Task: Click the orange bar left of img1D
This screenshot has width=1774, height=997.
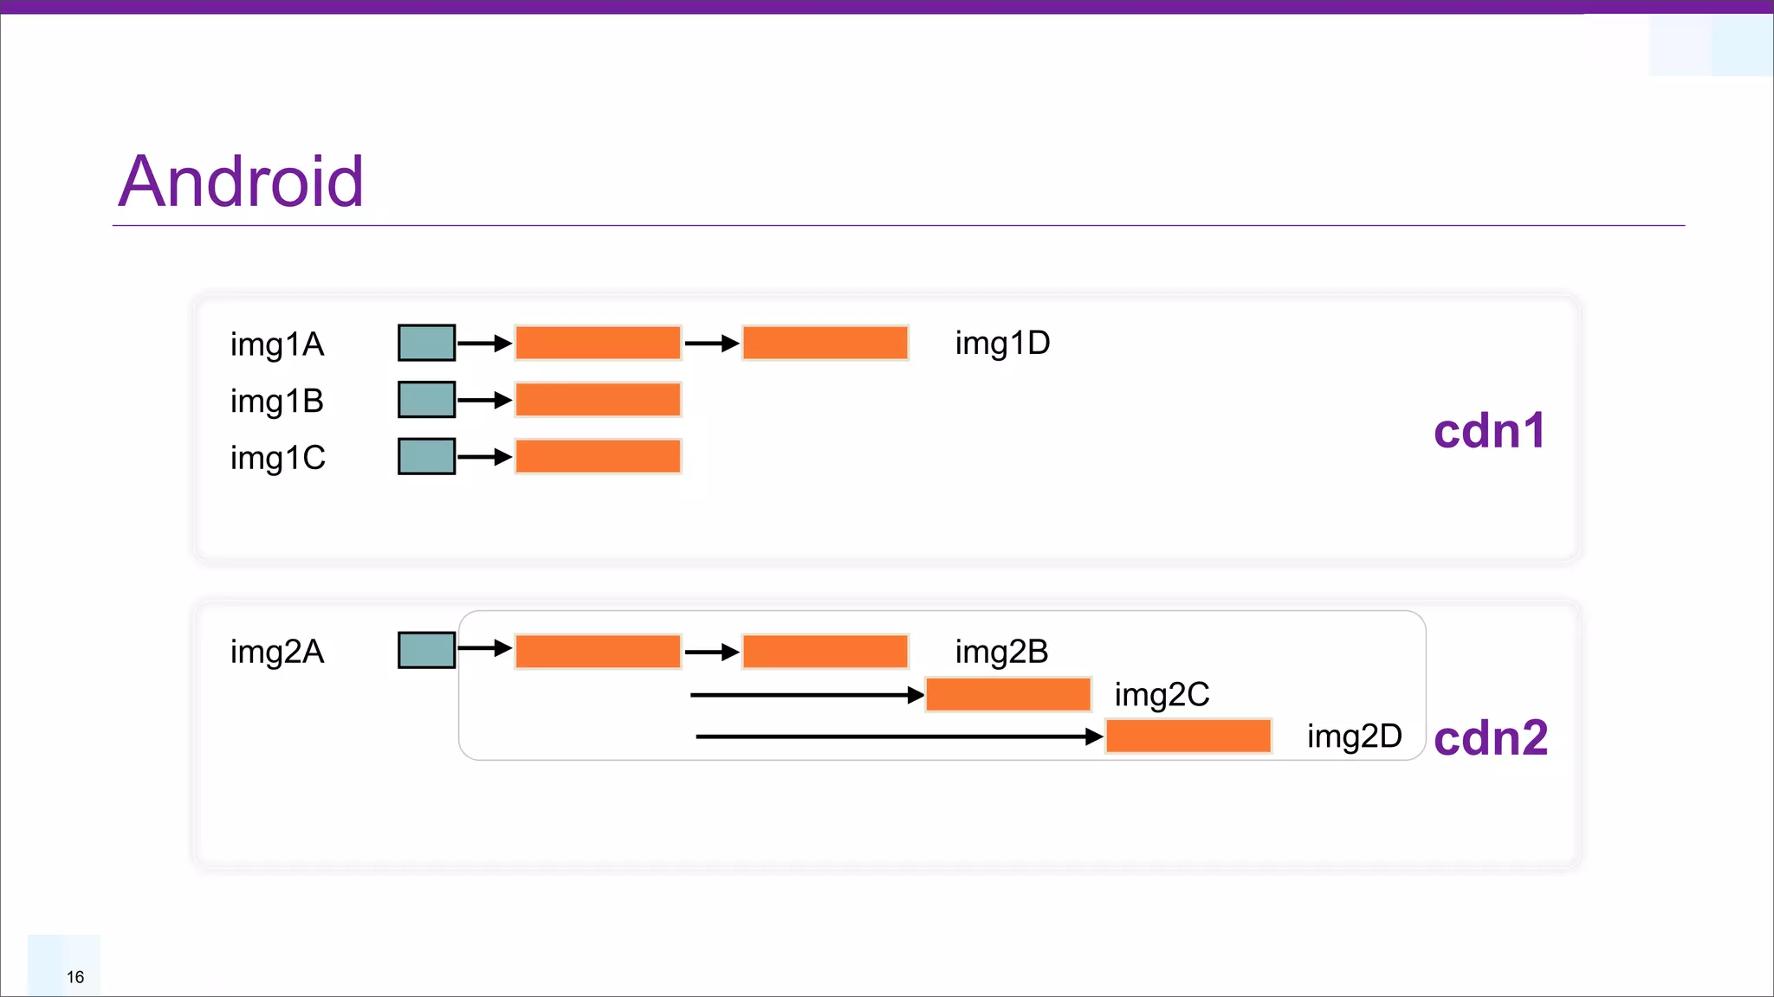Action: click(x=825, y=343)
